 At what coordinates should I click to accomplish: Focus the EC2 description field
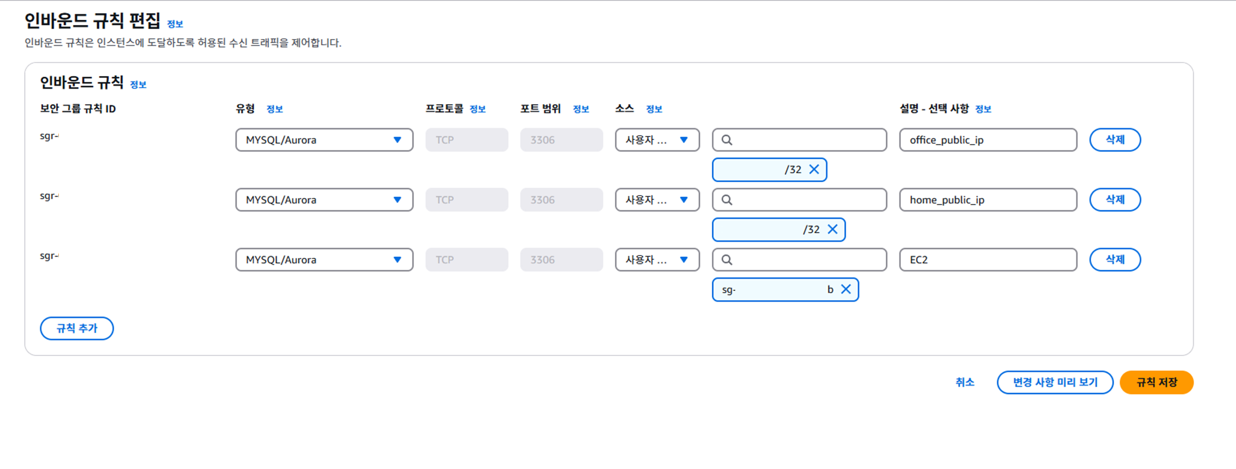(x=988, y=260)
